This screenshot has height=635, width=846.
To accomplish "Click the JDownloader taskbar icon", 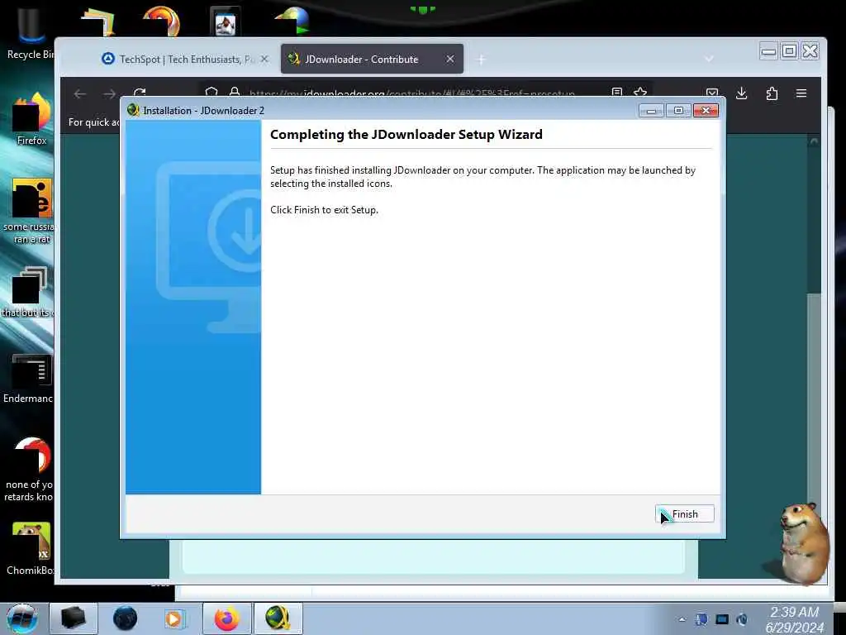I will (278, 618).
